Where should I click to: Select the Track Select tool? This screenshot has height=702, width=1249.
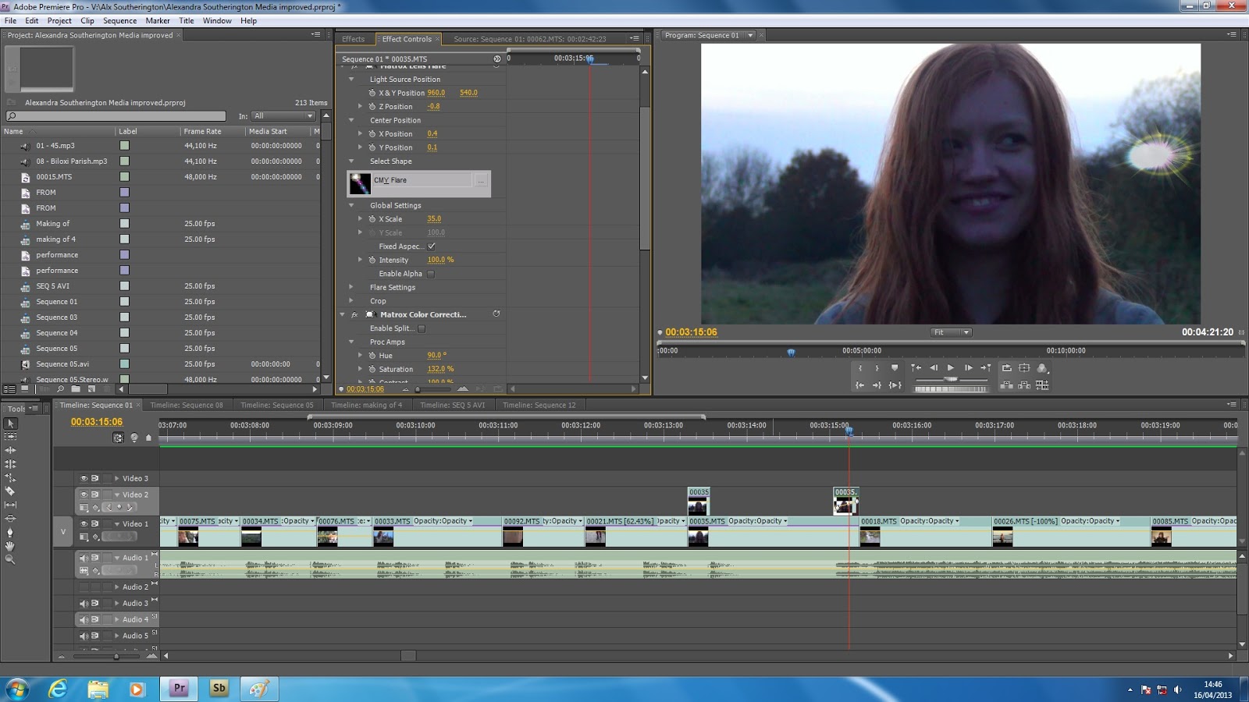10,437
